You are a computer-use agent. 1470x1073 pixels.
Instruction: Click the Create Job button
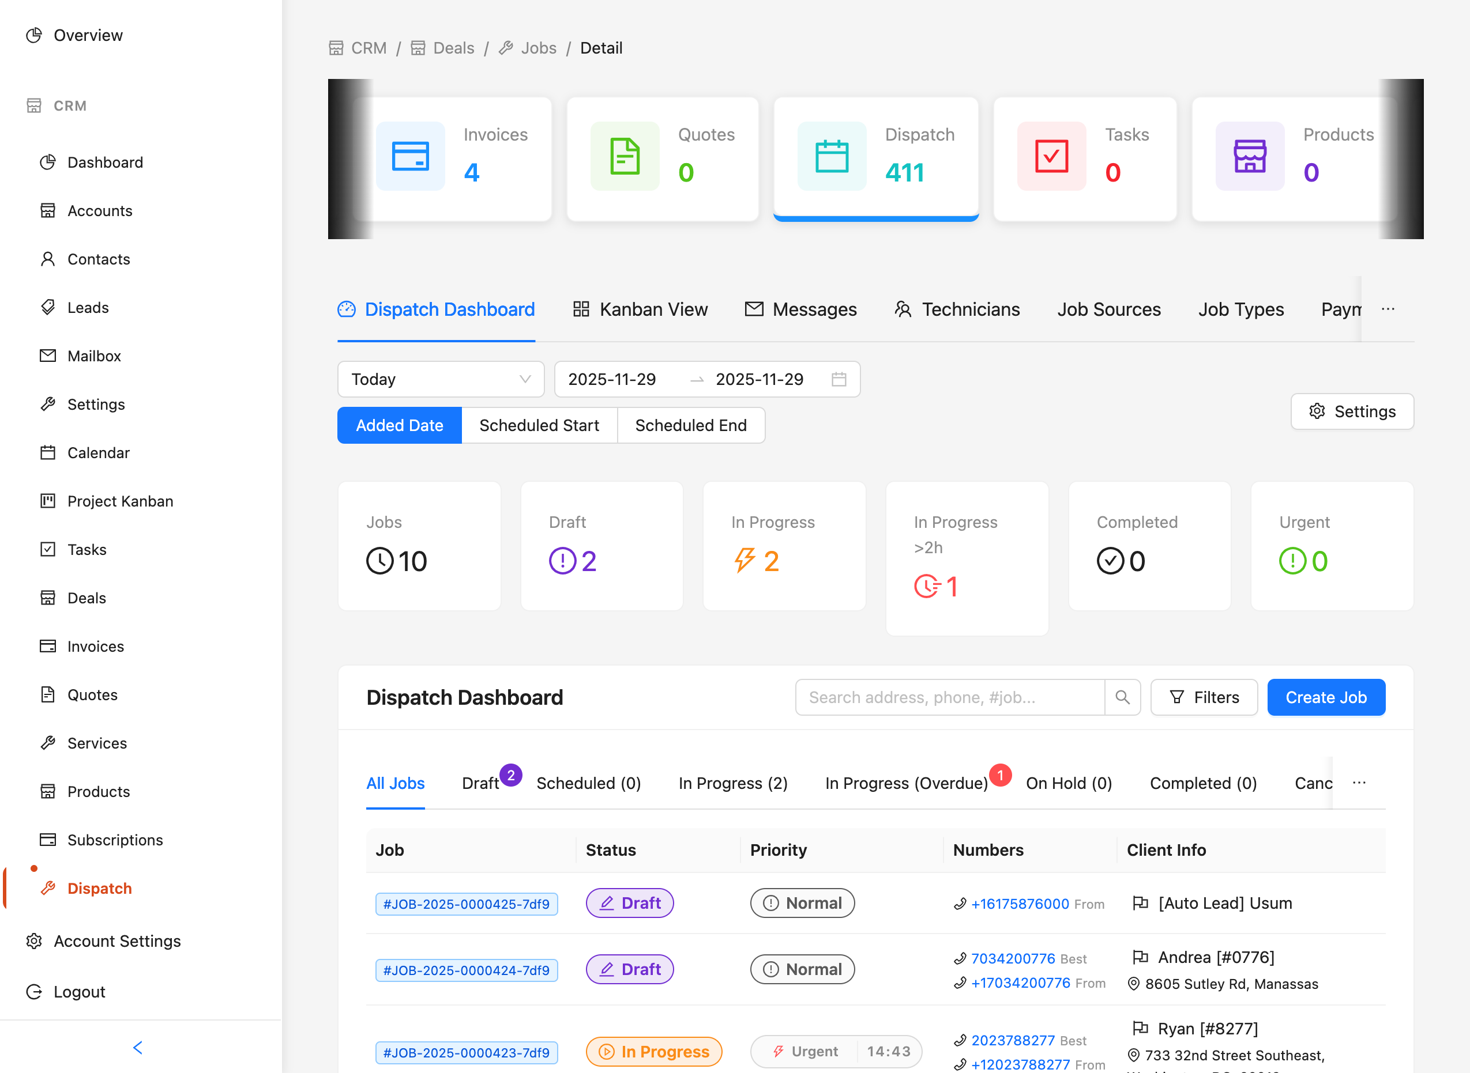coord(1326,697)
